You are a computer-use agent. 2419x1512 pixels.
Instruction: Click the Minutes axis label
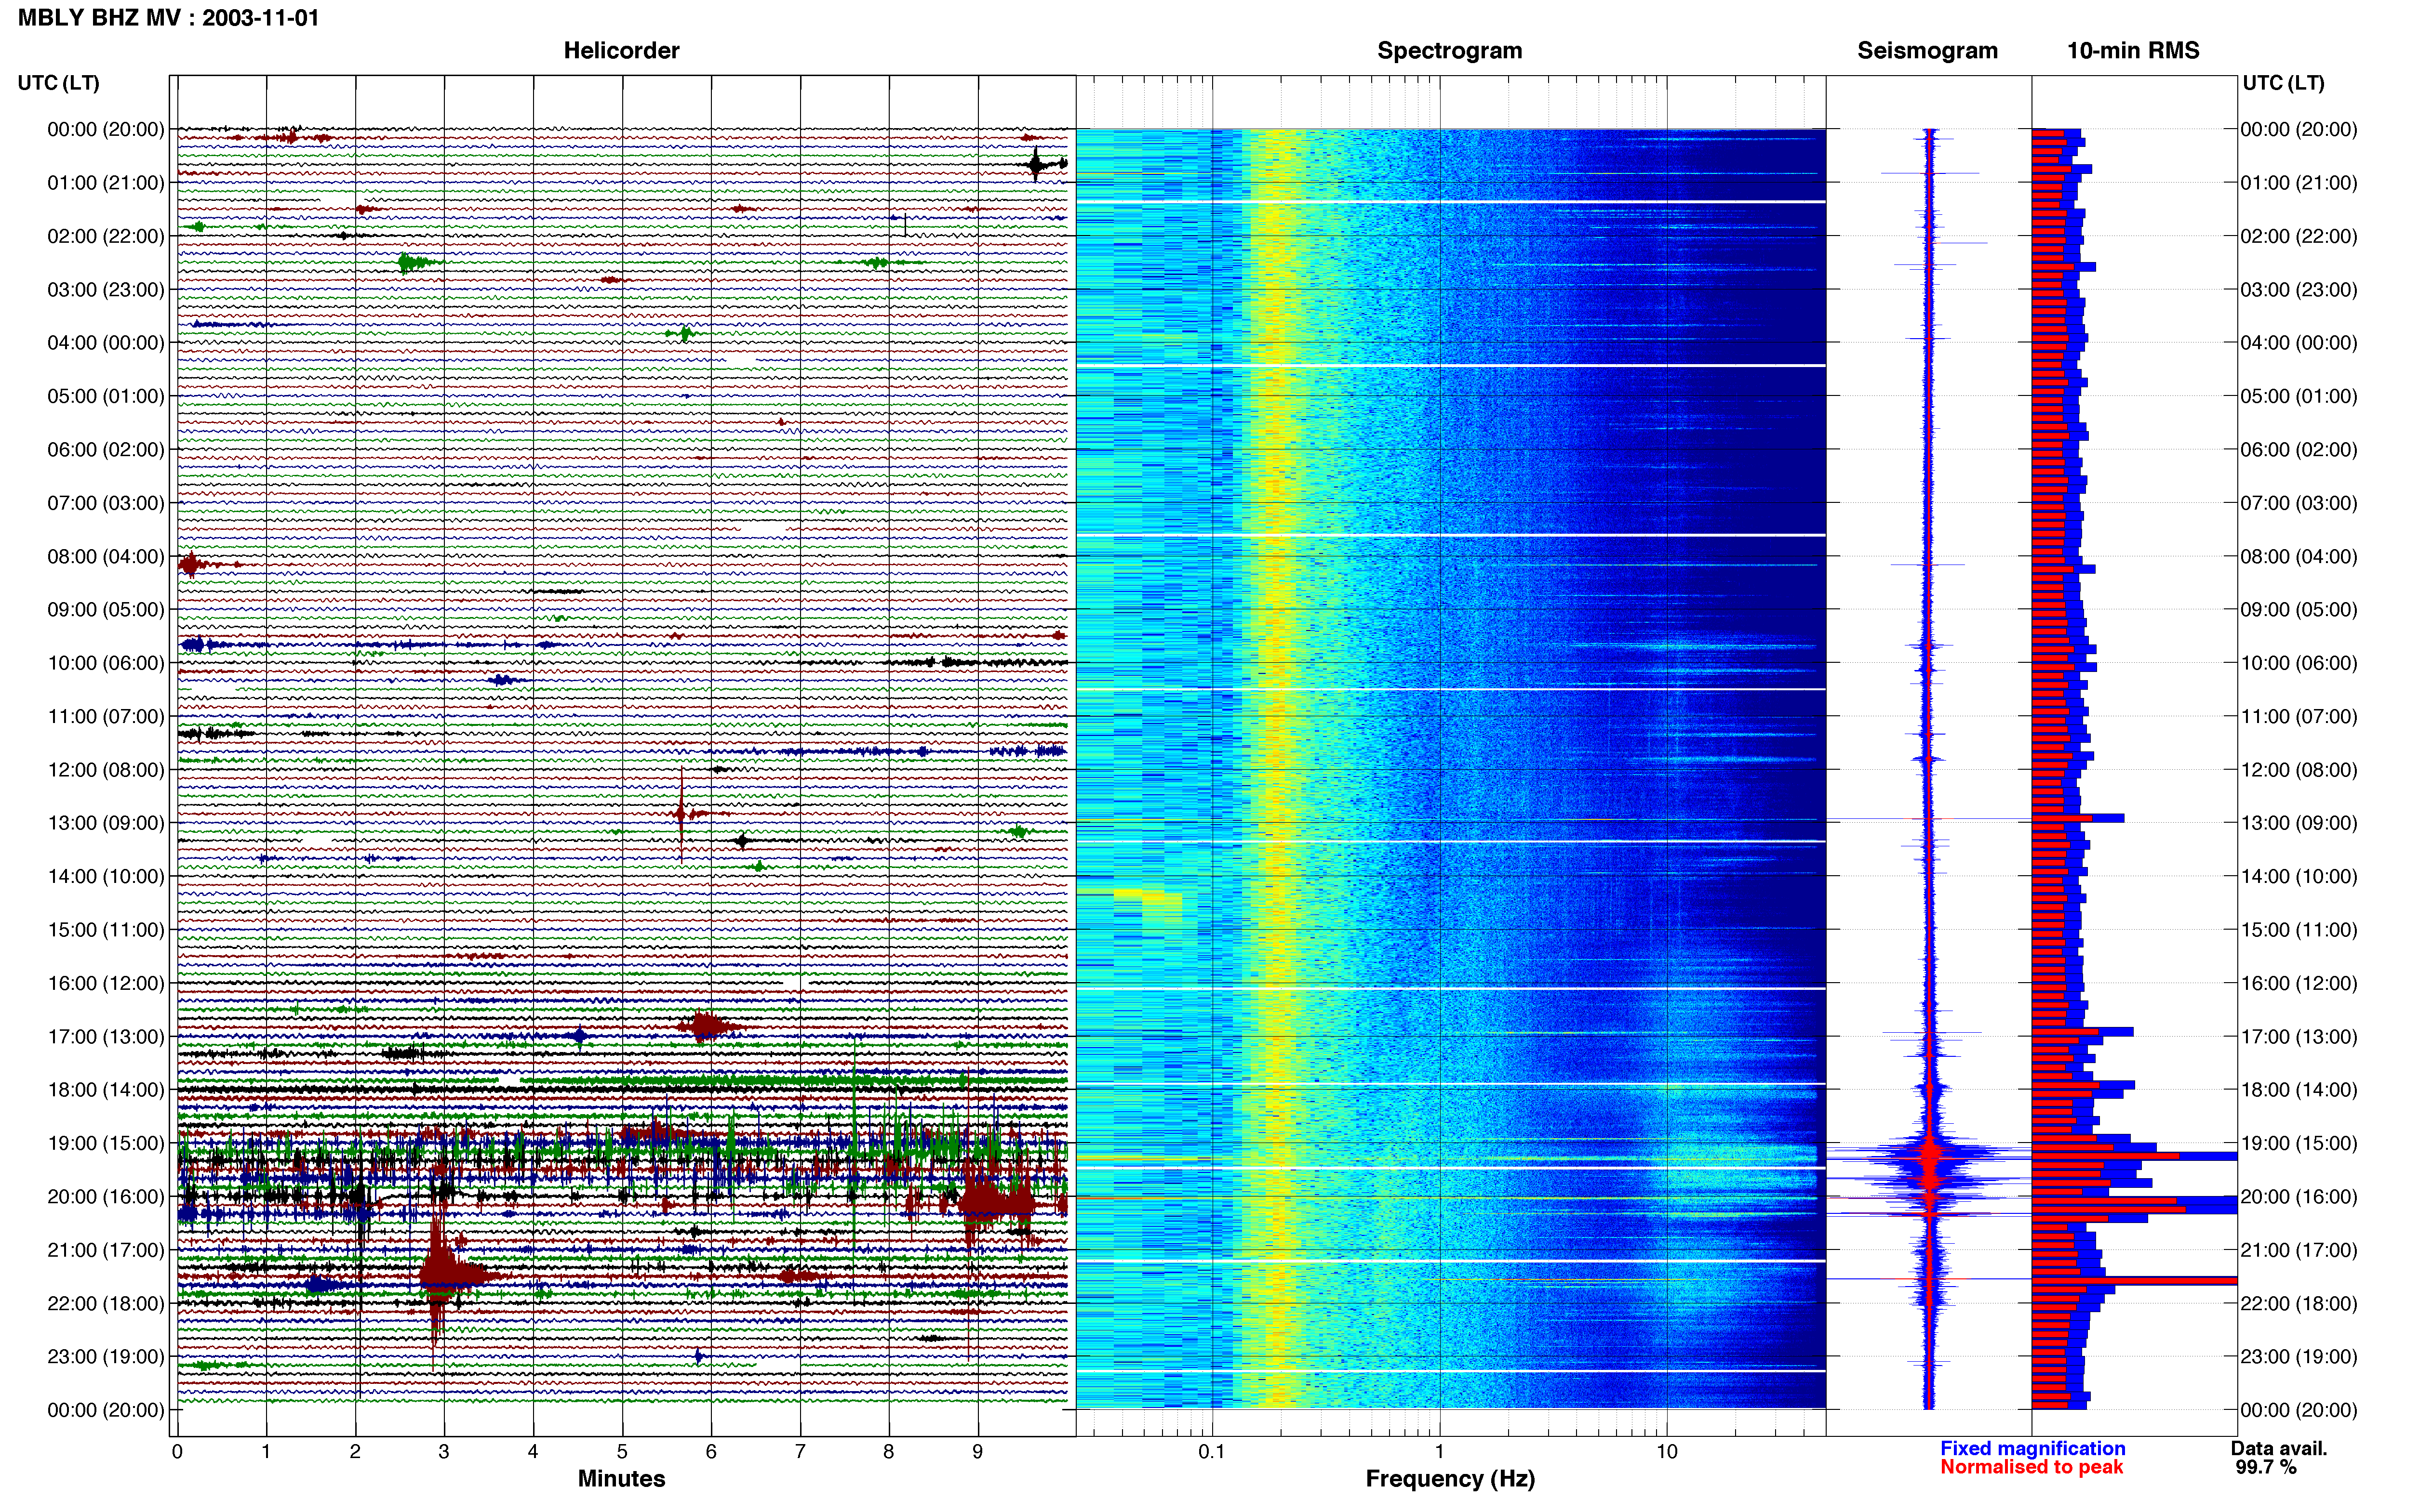pos(621,1479)
